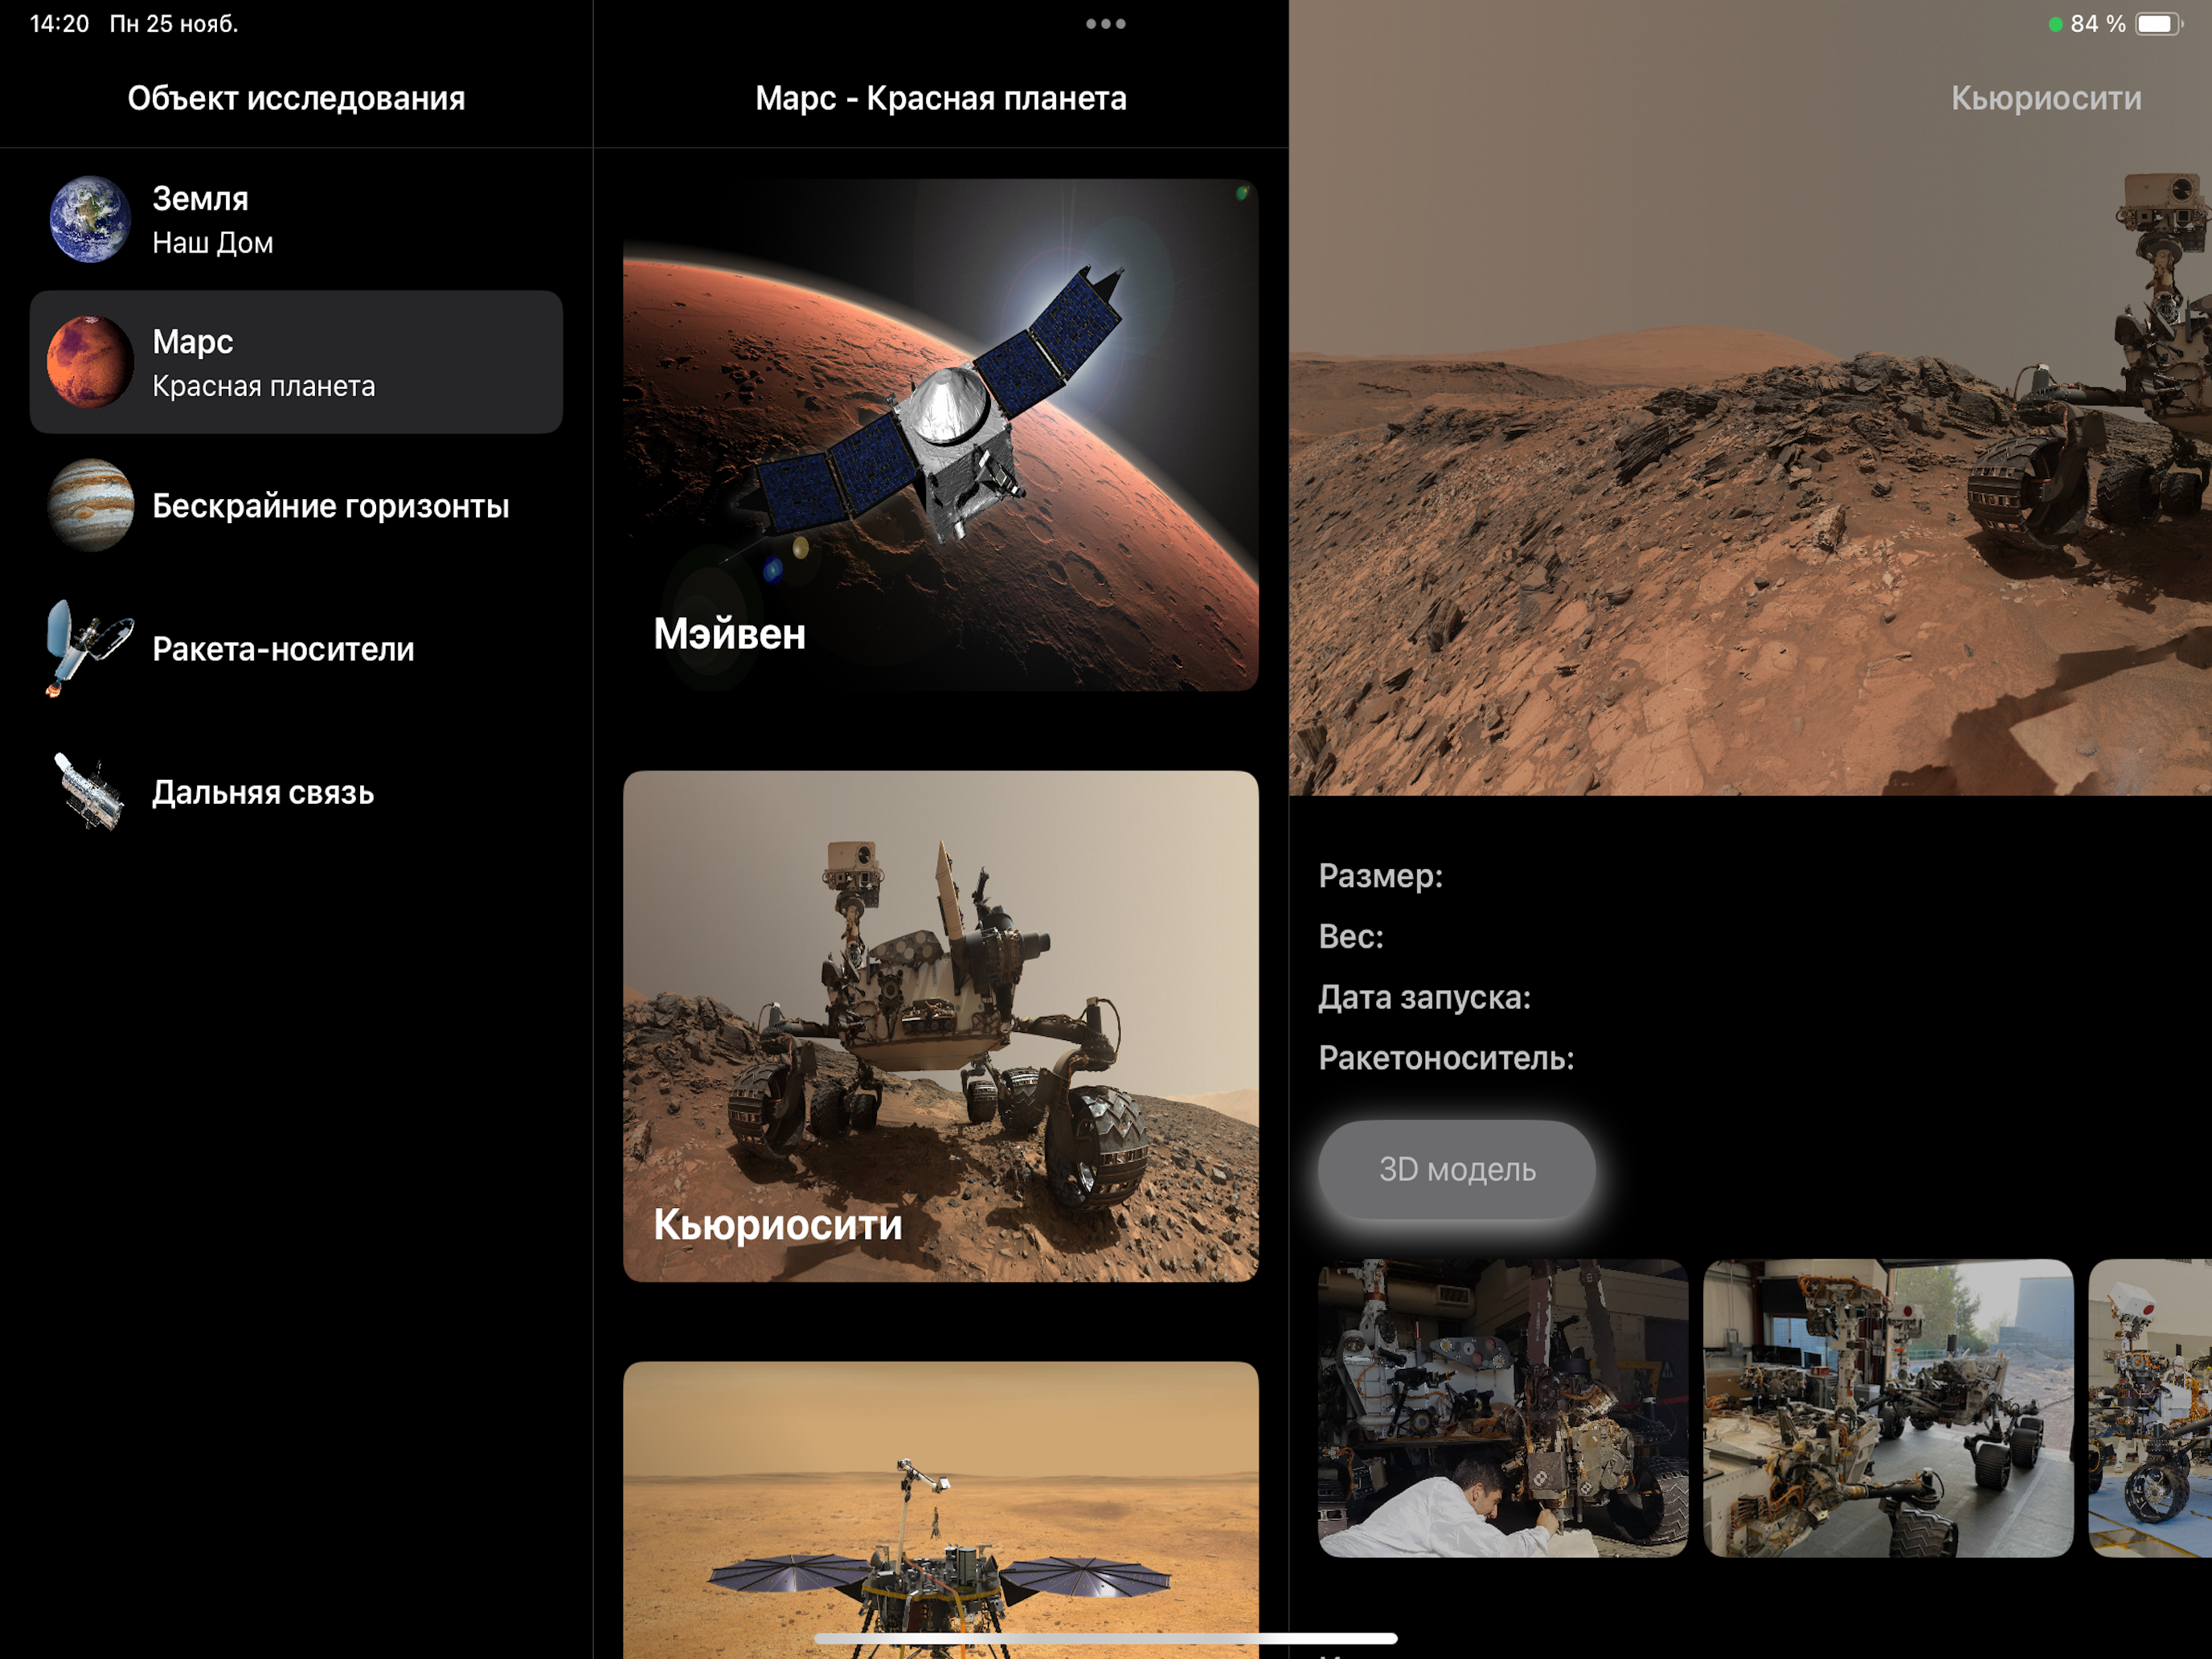Click the Ракетоноситель: label
The width and height of the screenshot is (2212, 1659).
tap(1446, 1058)
